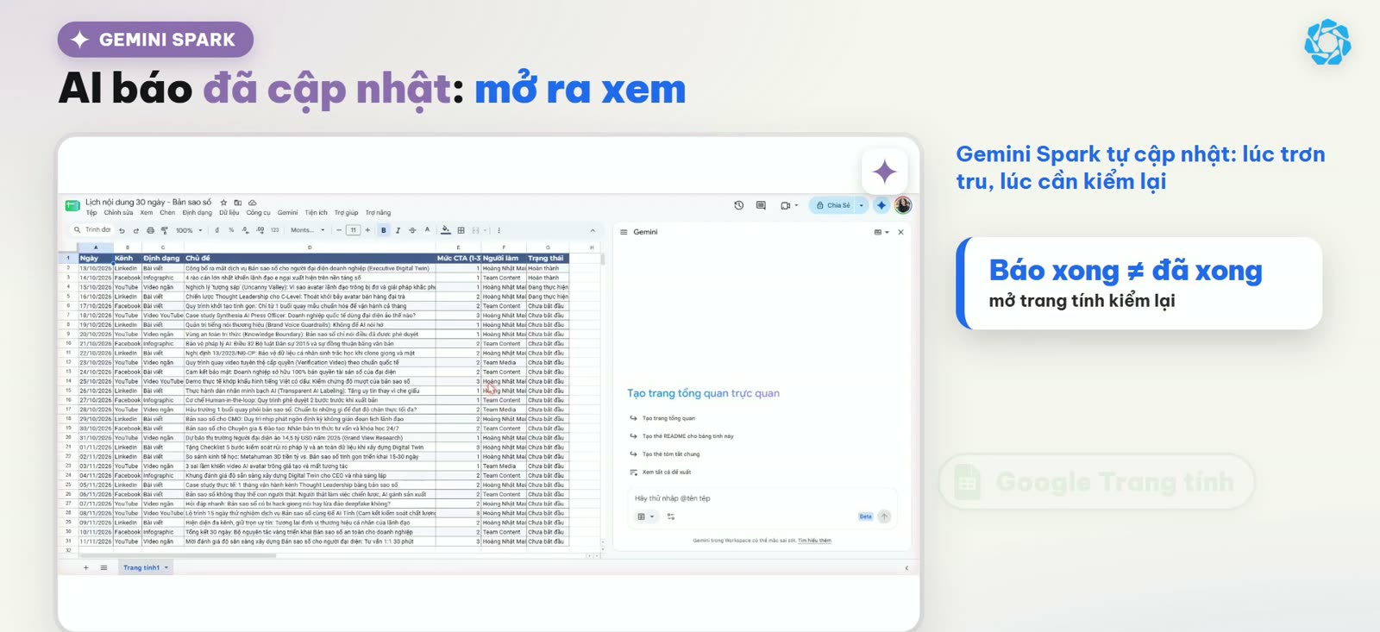Open the borders tool in the toolbar

click(x=461, y=230)
